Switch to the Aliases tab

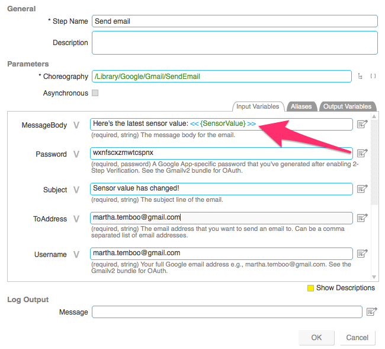click(301, 107)
